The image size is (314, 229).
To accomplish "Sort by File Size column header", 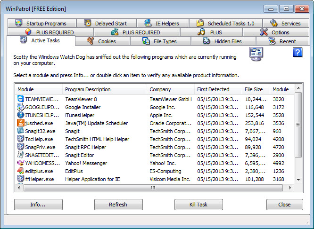I will [x=256, y=89].
